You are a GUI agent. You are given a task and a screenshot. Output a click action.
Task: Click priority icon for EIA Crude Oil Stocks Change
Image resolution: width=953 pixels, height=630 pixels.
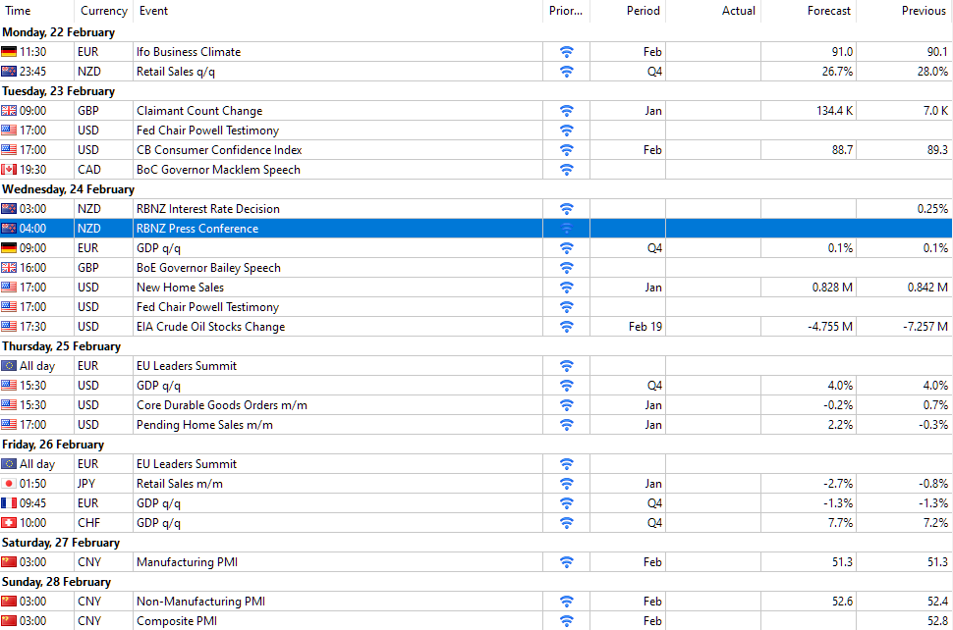click(x=566, y=327)
